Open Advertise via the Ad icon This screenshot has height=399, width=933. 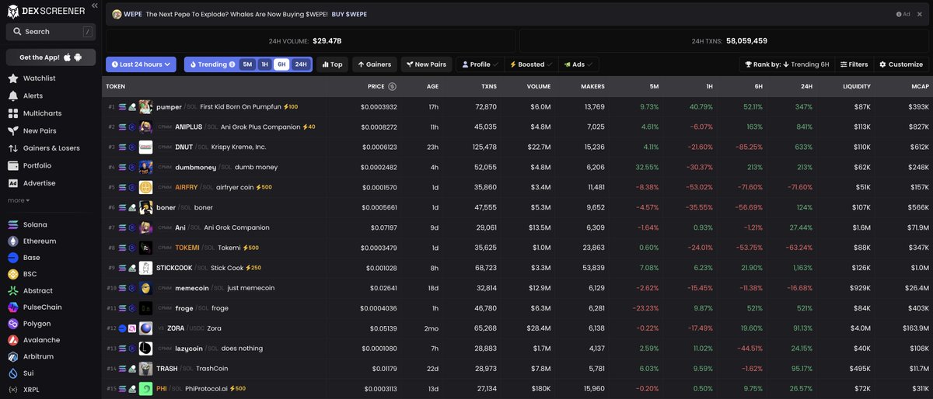tap(13, 183)
